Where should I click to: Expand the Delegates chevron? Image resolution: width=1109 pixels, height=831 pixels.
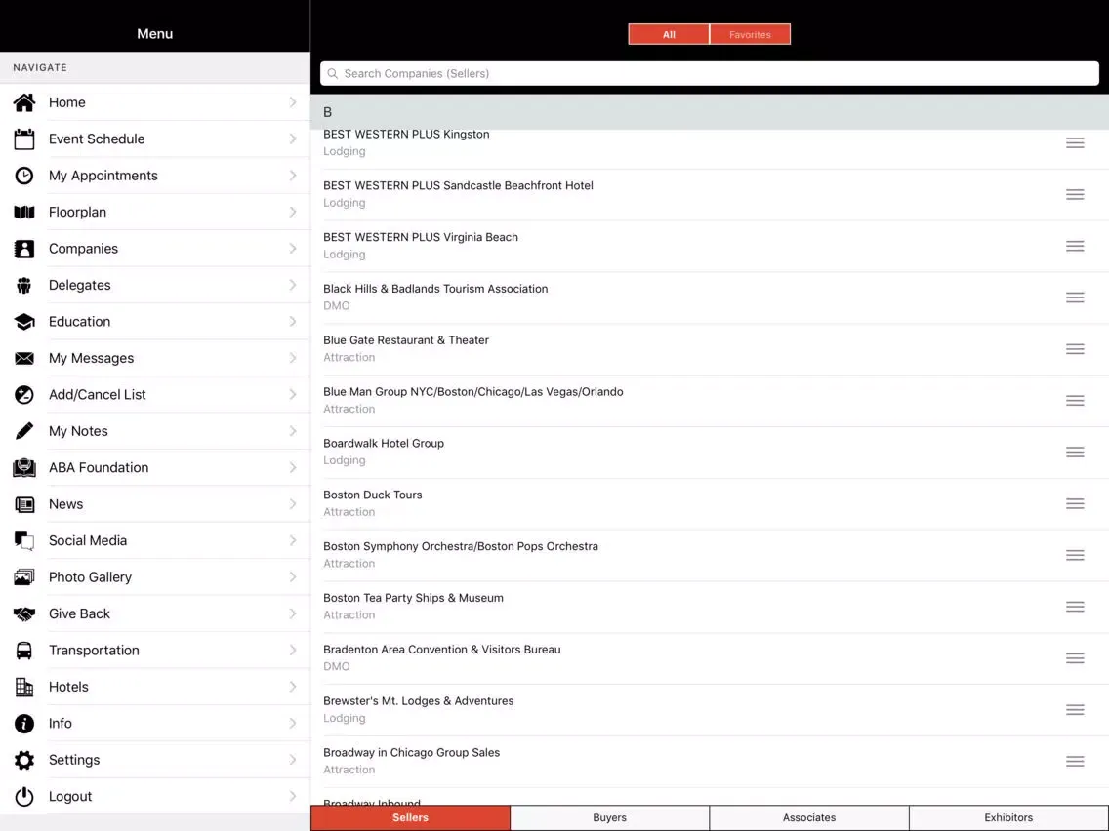point(293,286)
